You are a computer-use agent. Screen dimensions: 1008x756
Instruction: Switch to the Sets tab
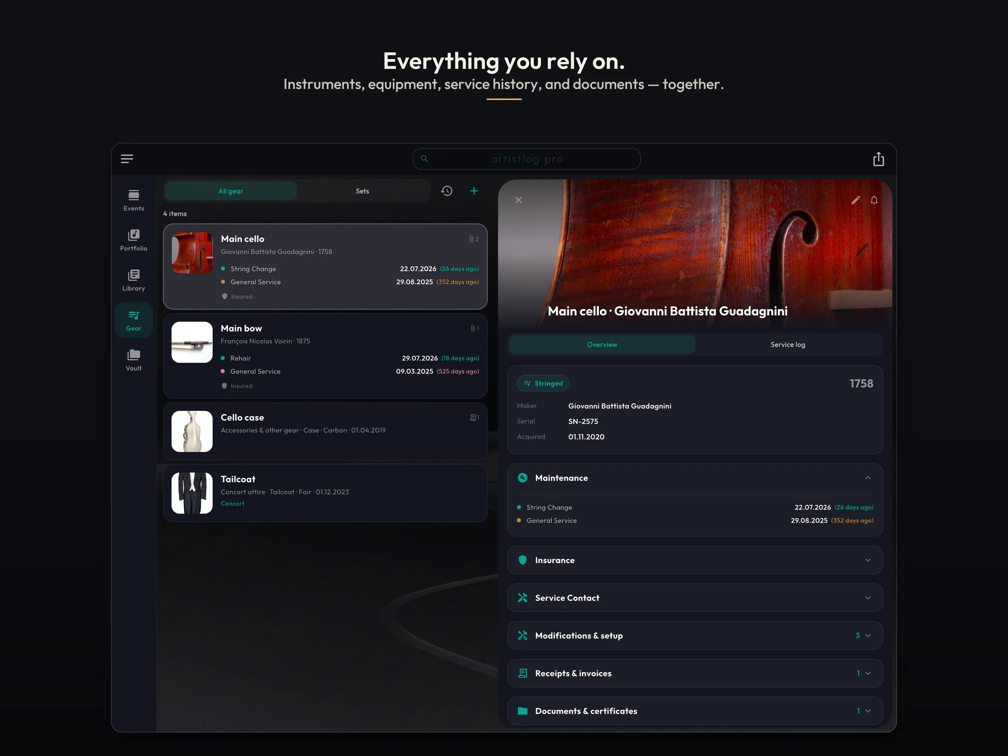tap(362, 191)
